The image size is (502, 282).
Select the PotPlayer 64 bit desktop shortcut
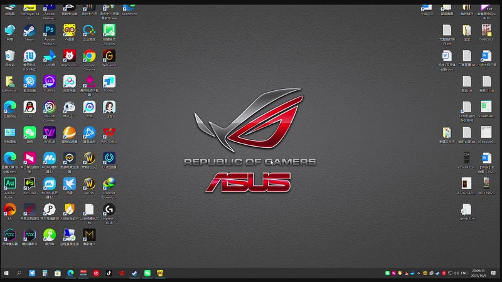tap(29, 12)
